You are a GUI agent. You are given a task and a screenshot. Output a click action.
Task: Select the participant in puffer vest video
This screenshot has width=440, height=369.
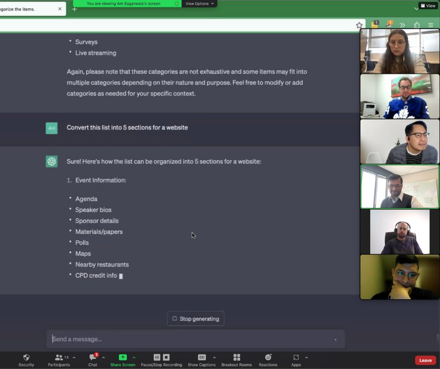coord(400,141)
